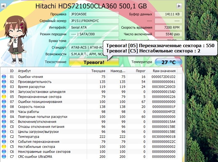Click the empty Буква тома field

(x=86, y=40)
